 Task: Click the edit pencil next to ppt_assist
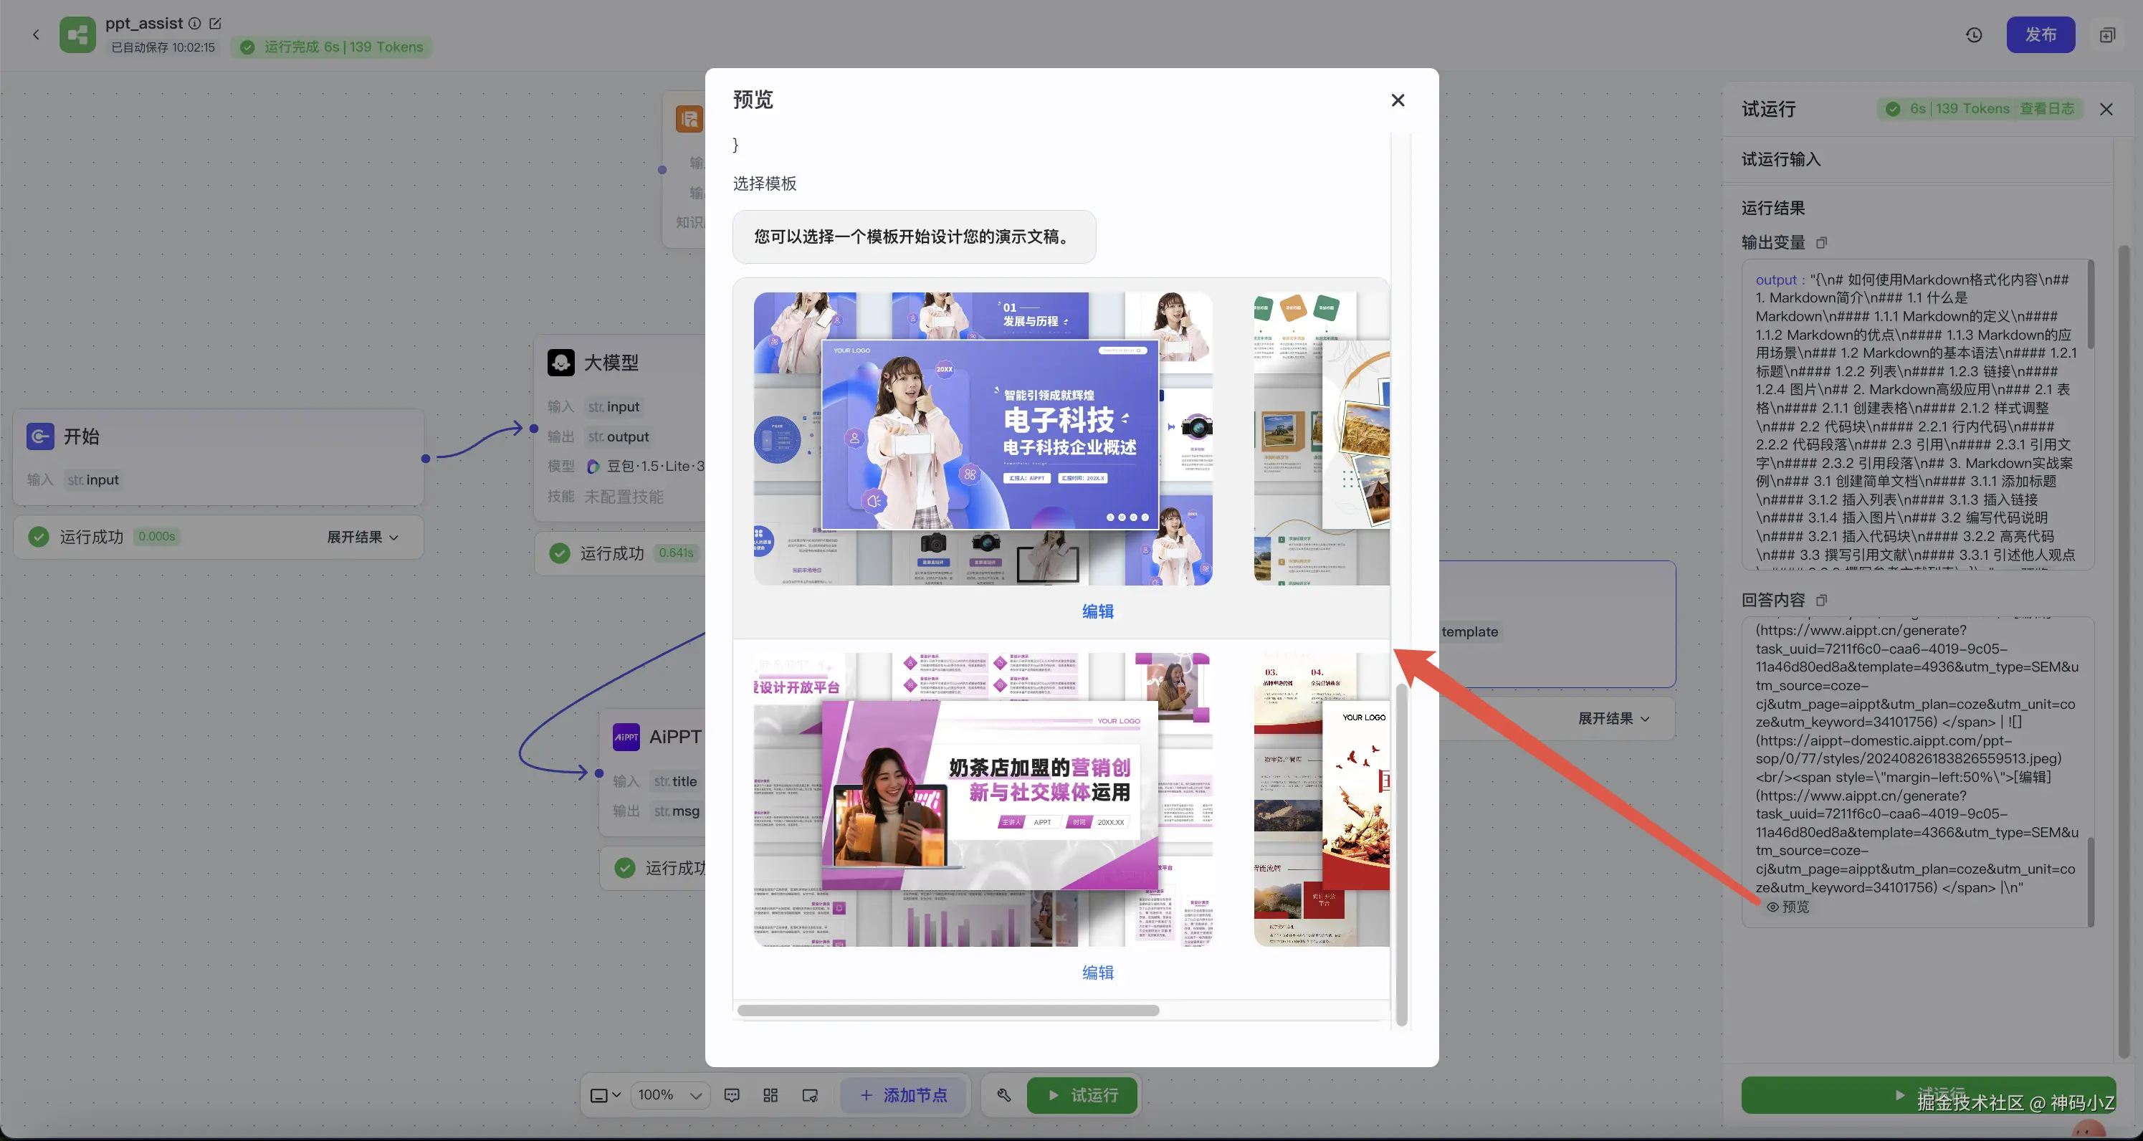pos(216,23)
